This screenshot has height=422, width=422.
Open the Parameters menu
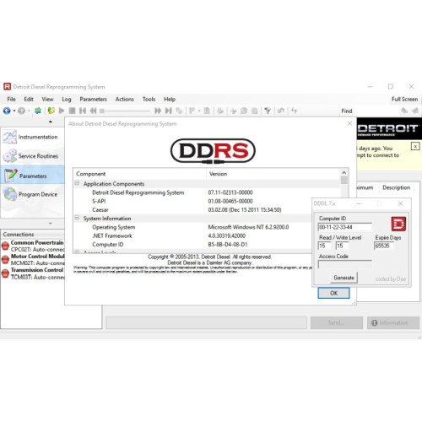click(x=94, y=99)
